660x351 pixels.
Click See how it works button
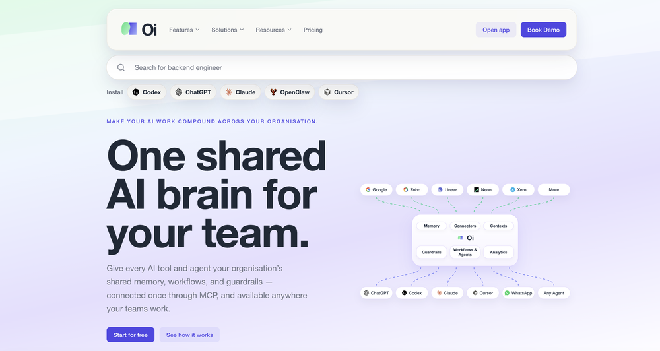(x=189, y=335)
